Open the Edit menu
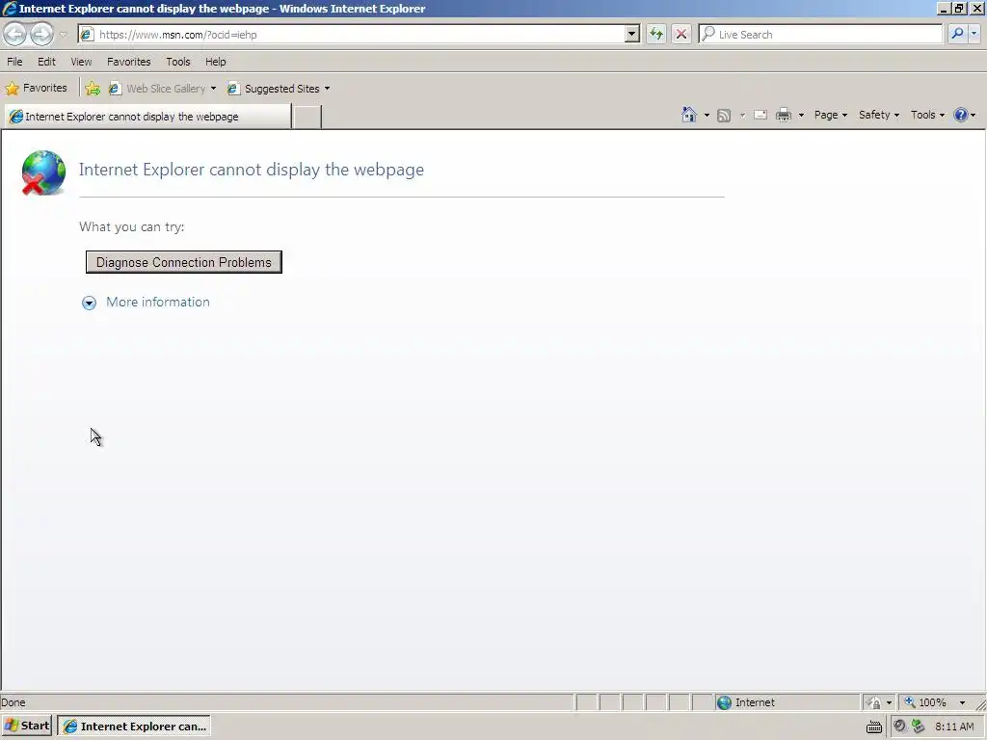987x740 pixels. pyautogui.click(x=46, y=62)
